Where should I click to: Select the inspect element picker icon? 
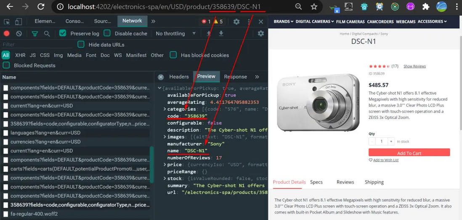[x=7, y=21]
